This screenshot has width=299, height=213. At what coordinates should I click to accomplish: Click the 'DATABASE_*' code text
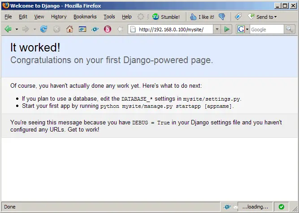pos(137,99)
